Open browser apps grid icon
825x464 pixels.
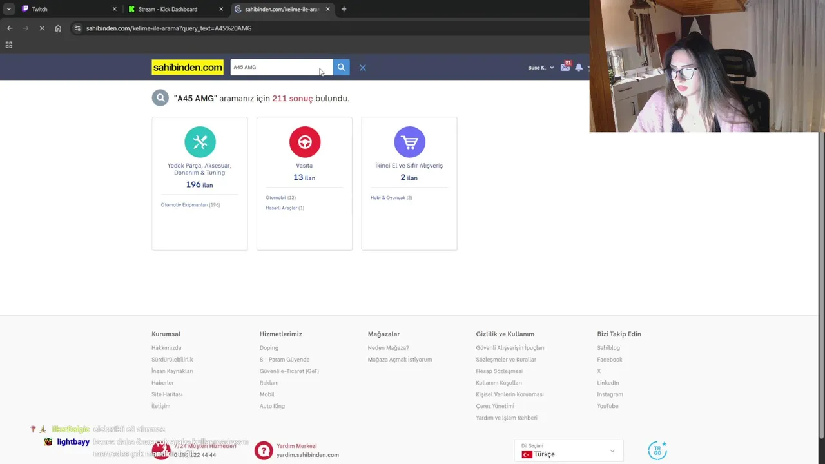coord(9,44)
